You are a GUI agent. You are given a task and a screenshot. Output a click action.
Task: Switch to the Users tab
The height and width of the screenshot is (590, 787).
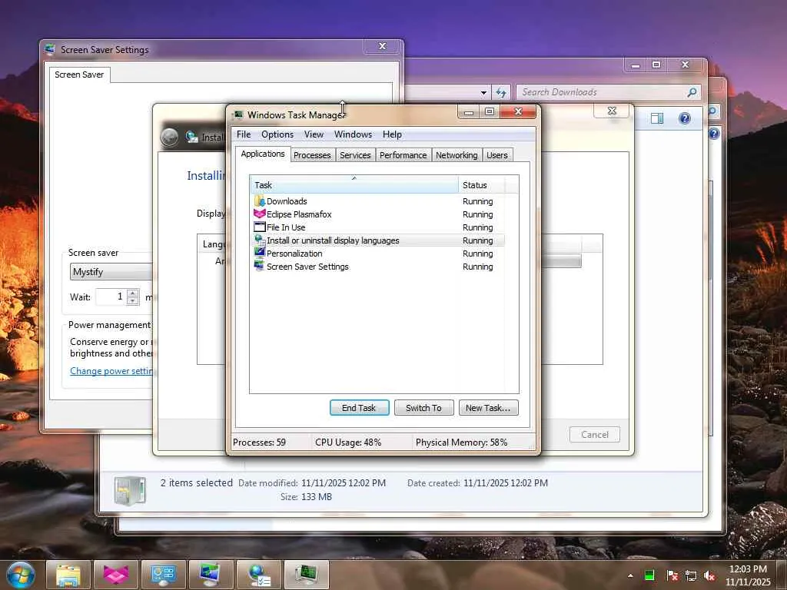[497, 155]
